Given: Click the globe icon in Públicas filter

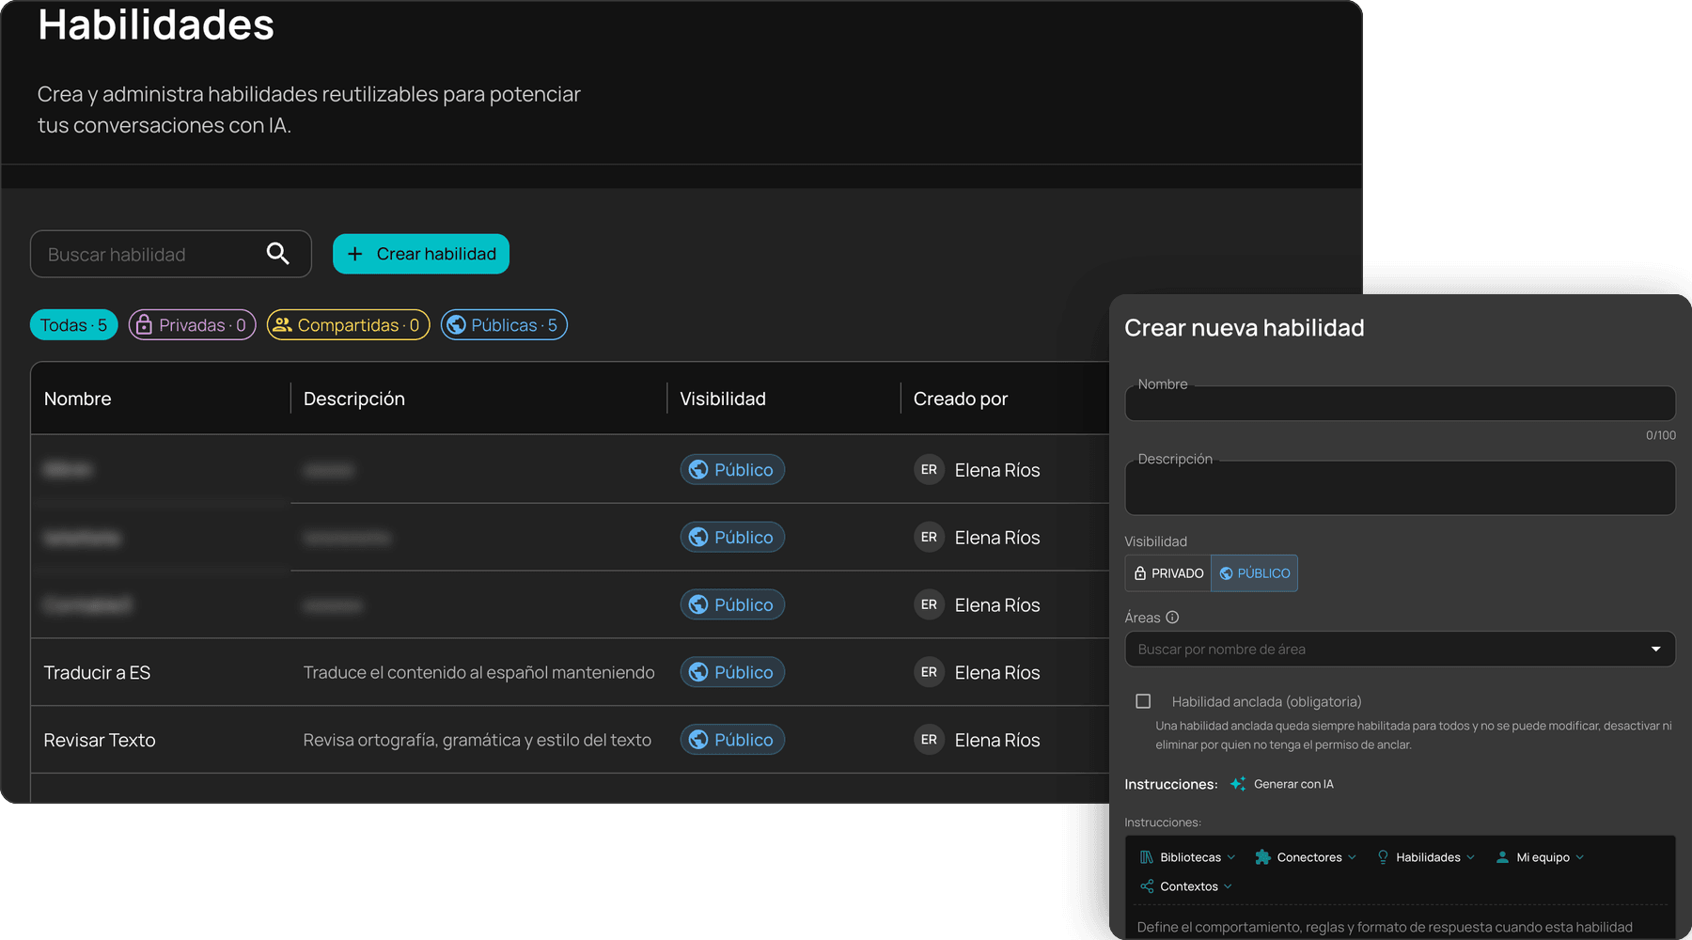Looking at the screenshot, I should (456, 325).
